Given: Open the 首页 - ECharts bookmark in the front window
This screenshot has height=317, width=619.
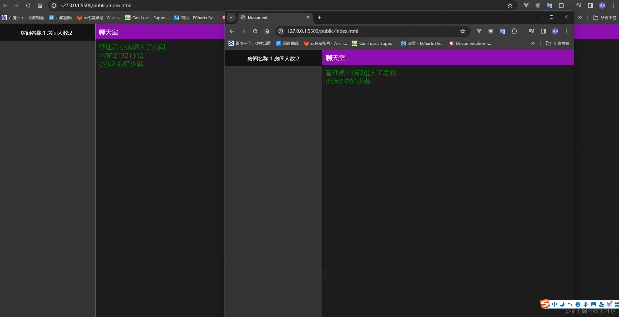Looking at the screenshot, I should tap(422, 43).
